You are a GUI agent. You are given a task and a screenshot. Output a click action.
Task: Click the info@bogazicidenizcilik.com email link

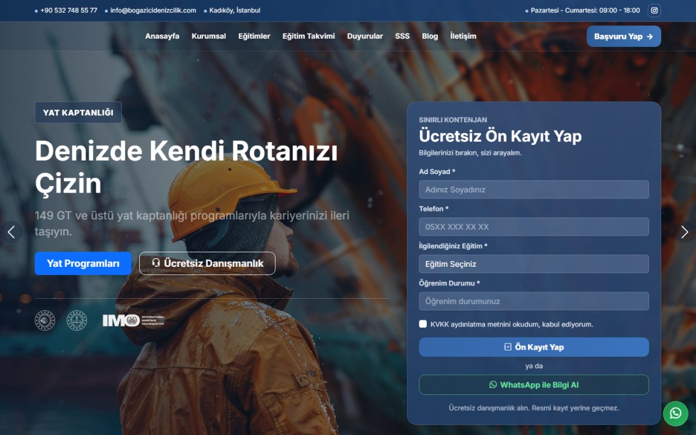153,10
